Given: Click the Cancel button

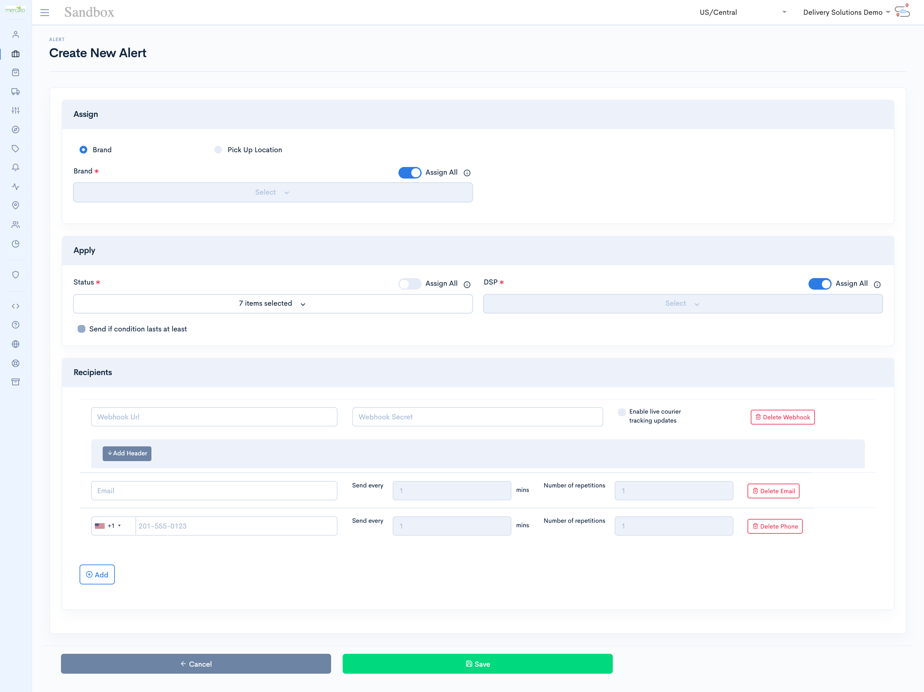Looking at the screenshot, I should [196, 664].
